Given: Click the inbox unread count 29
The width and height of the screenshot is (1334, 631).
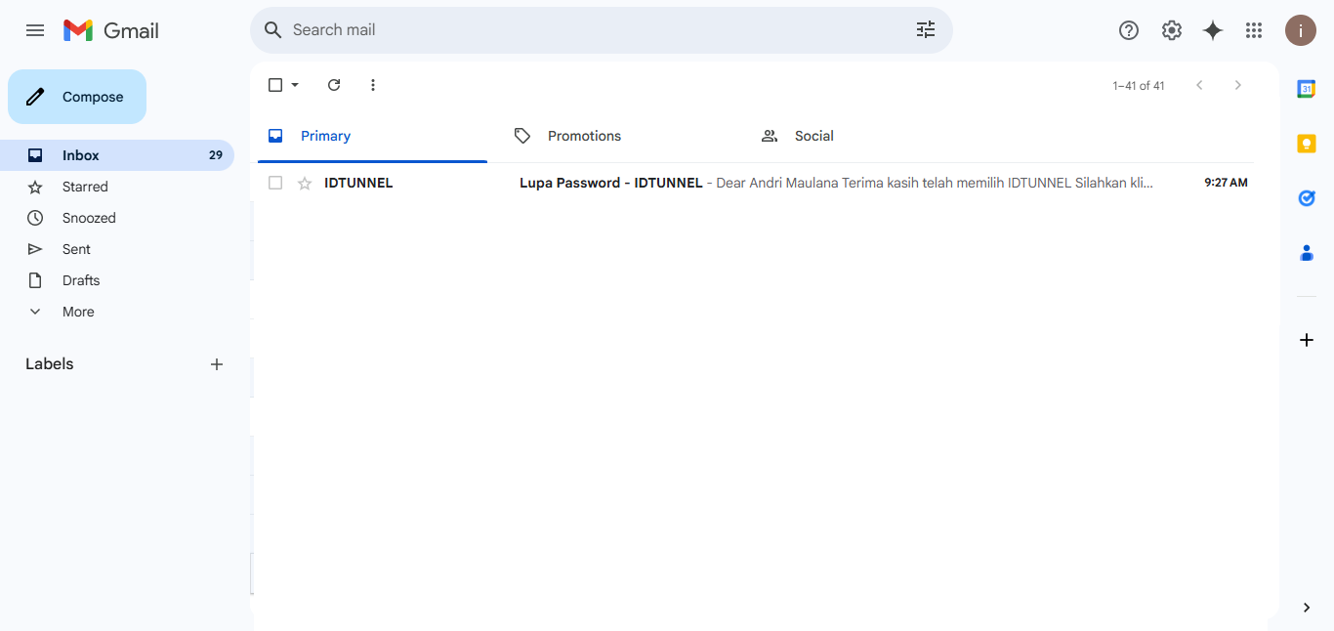Looking at the screenshot, I should (216, 155).
